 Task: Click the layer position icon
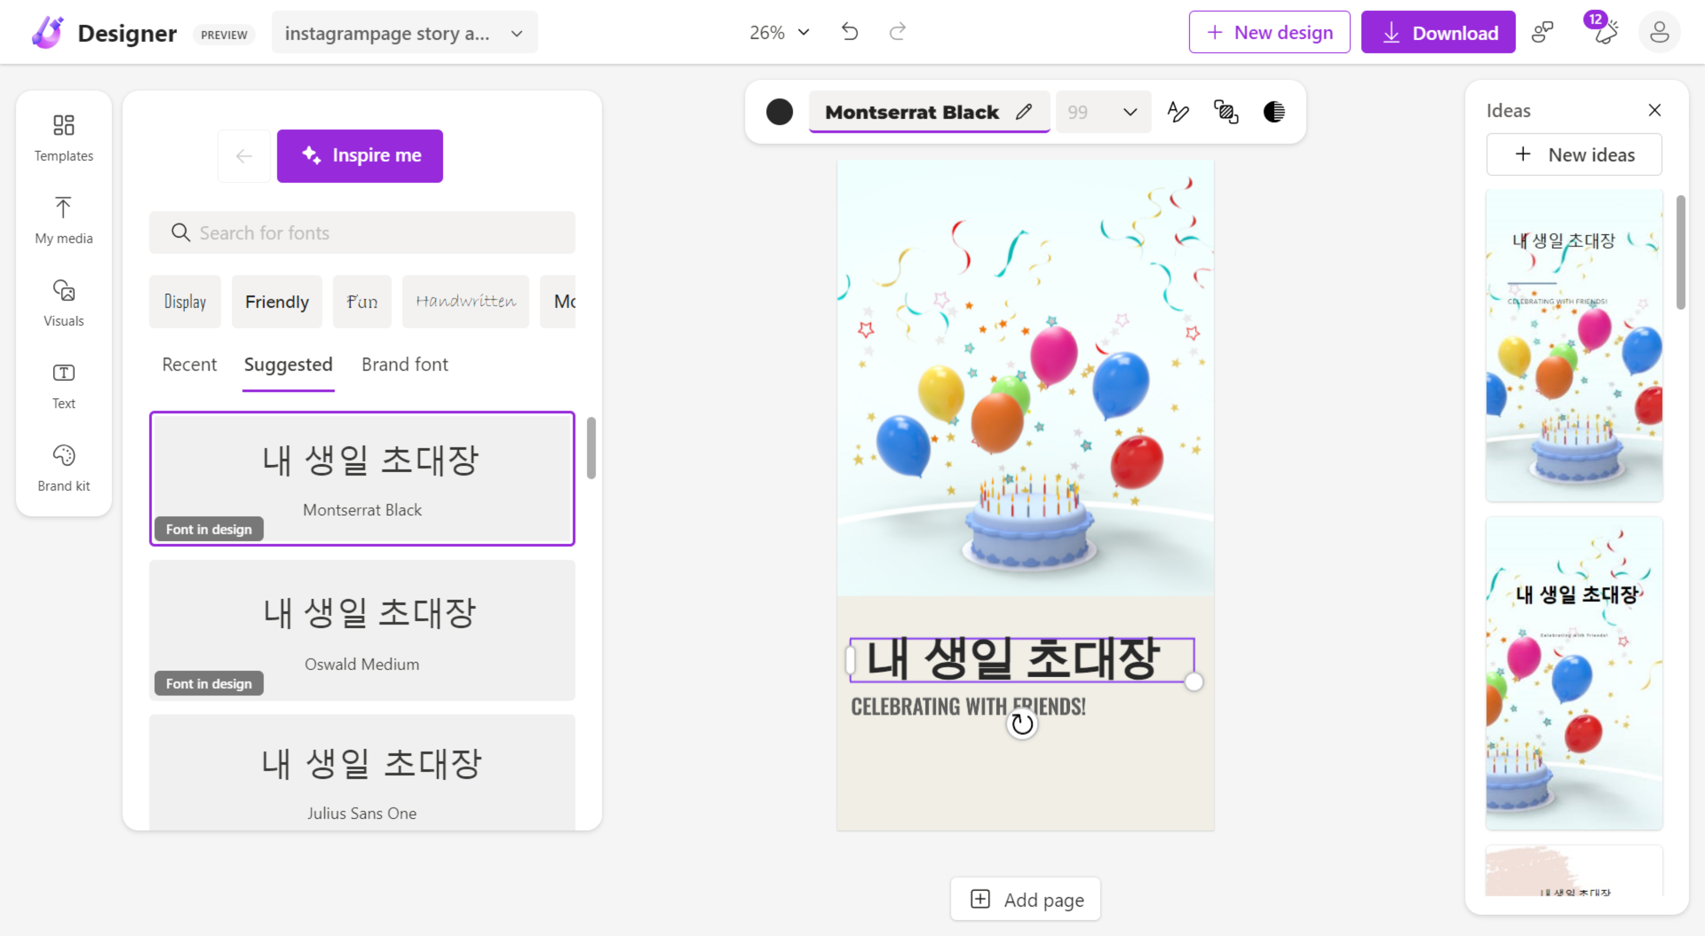coord(1226,112)
